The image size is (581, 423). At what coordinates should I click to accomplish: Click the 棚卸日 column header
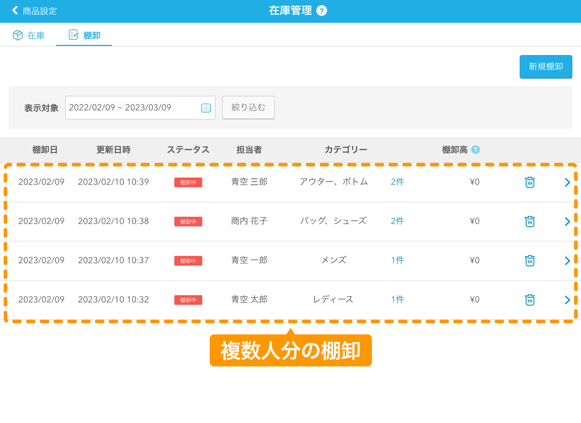45,150
